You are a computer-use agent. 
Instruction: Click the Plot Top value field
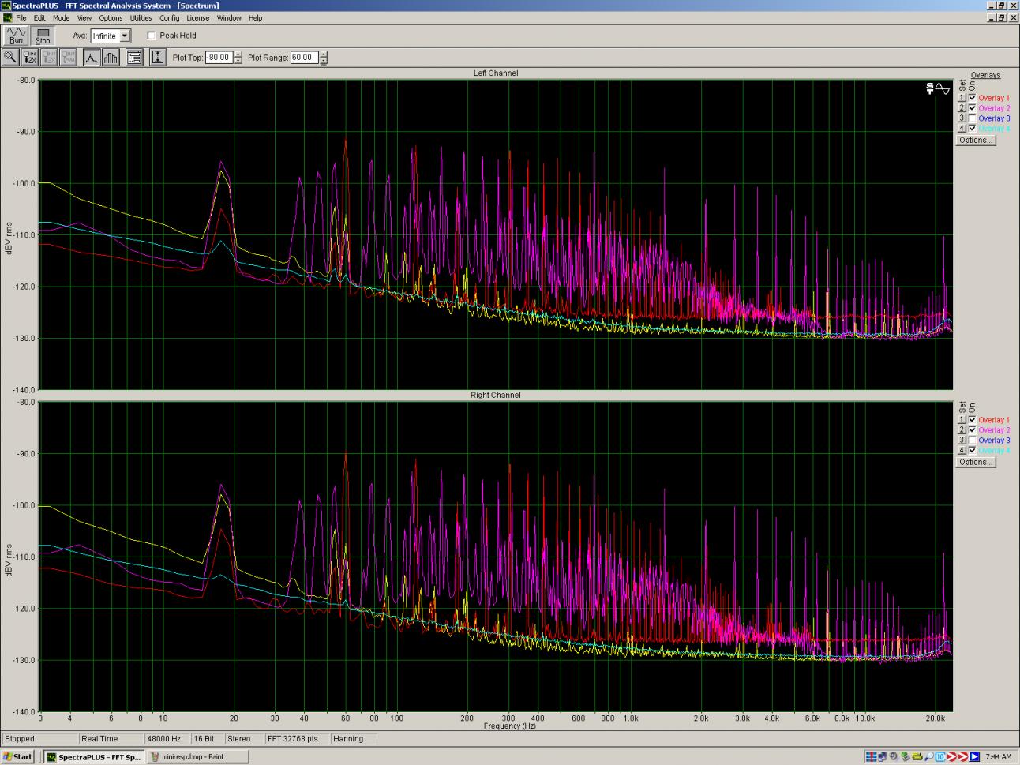click(x=219, y=58)
